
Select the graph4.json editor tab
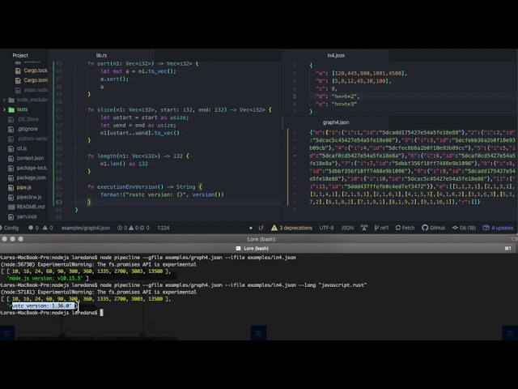(336, 122)
